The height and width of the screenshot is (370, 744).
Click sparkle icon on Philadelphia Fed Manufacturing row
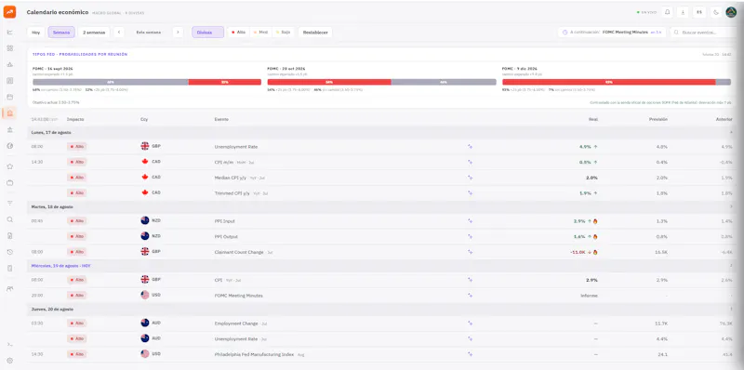(x=471, y=354)
